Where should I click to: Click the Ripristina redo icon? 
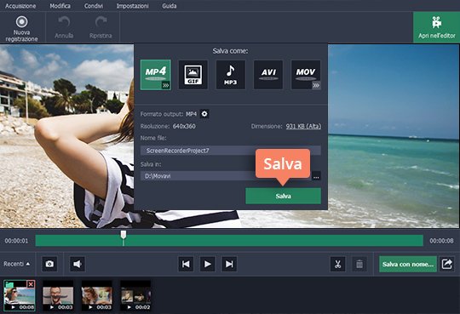101,22
